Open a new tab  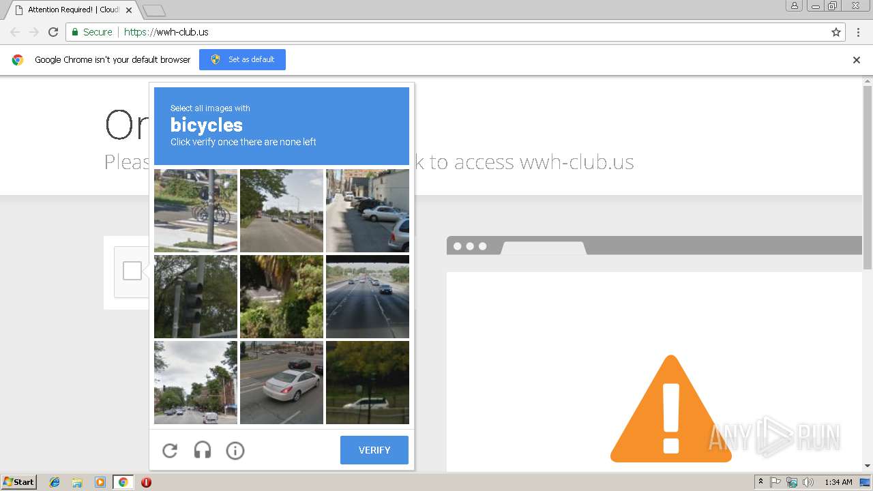point(154,10)
